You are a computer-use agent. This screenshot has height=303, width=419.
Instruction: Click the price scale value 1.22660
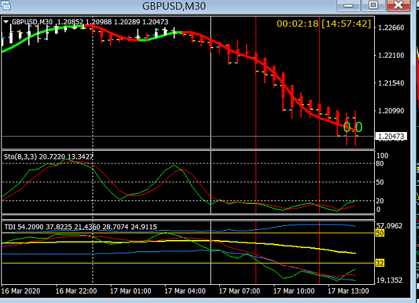pyautogui.click(x=391, y=27)
